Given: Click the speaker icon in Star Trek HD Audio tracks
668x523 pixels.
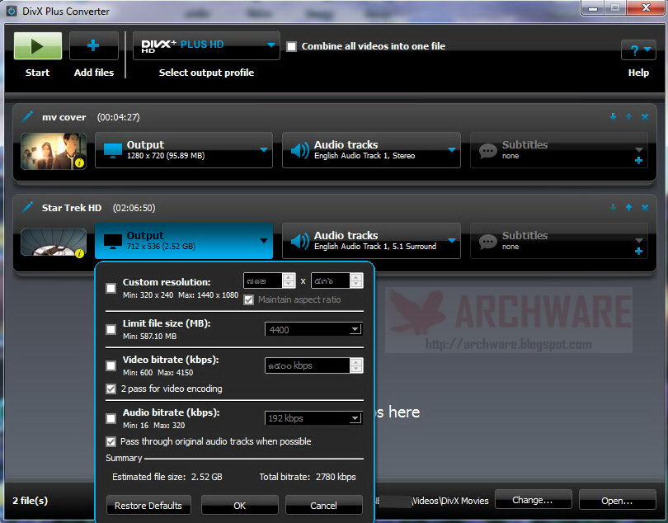Looking at the screenshot, I should click(x=300, y=241).
